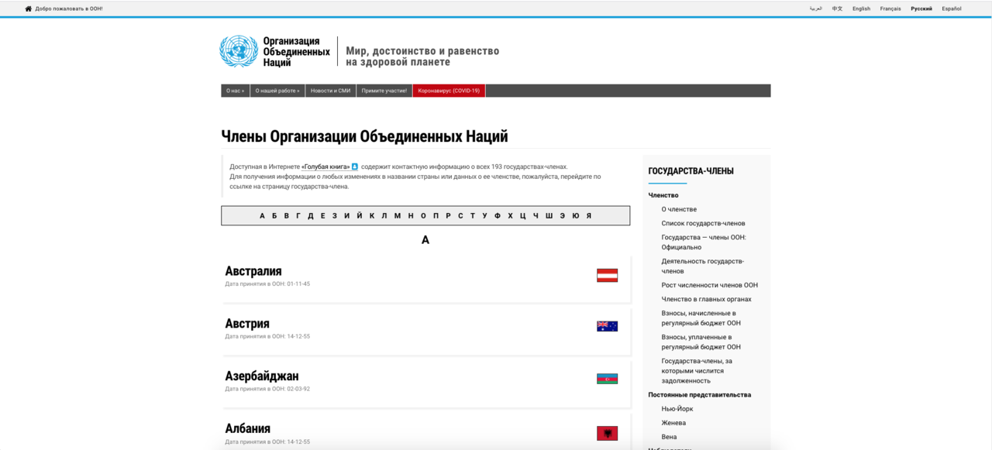Open sidebar link «Список государств-членов»
Image resolution: width=992 pixels, height=450 pixels.
pos(703,223)
